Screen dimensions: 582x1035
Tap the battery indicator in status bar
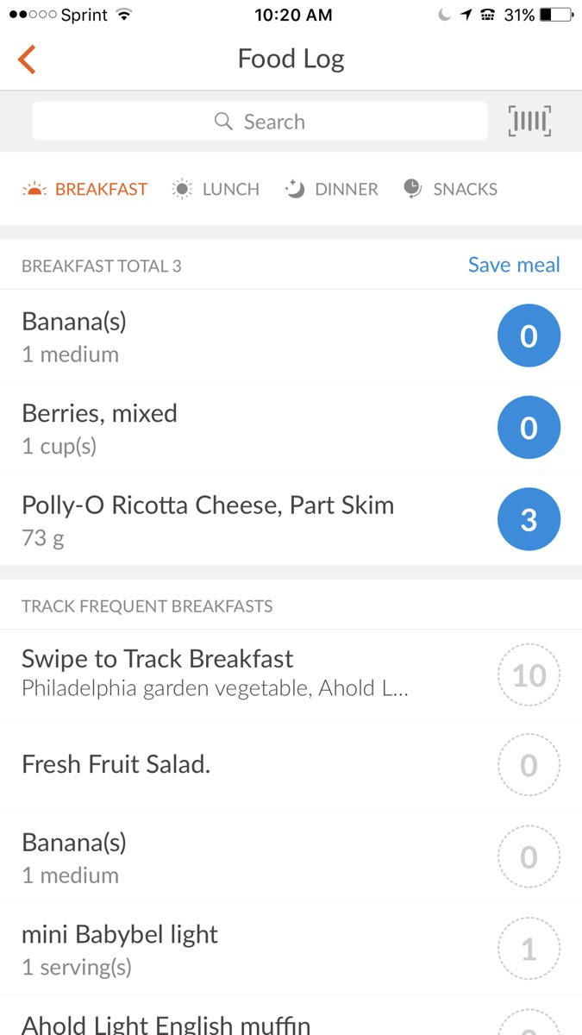[x=557, y=15]
